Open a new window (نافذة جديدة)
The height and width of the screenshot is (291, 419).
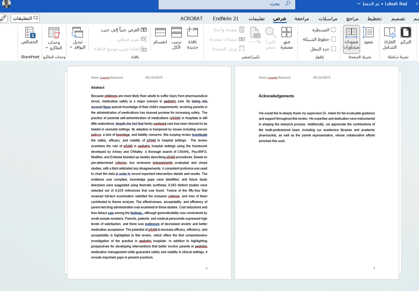coord(193,38)
